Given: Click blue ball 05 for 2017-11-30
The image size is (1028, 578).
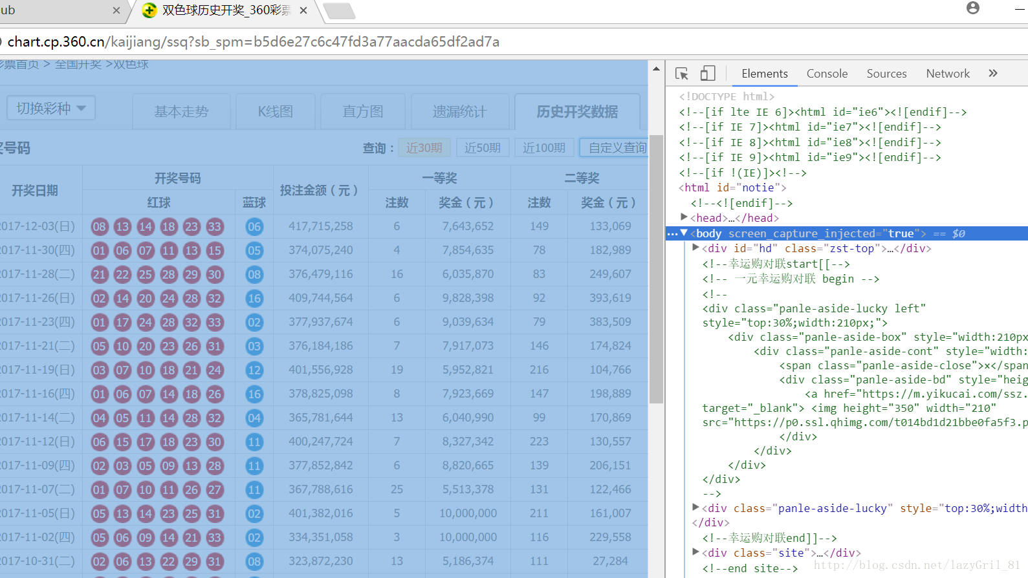Looking at the screenshot, I should [254, 251].
